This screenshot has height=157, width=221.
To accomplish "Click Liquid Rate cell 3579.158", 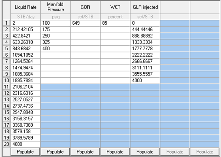I will (25, 131).
